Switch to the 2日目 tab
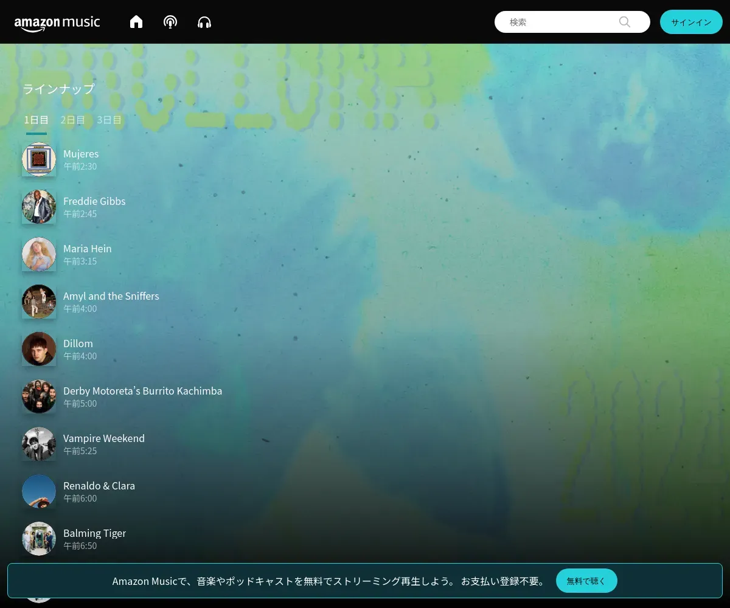730x608 pixels. tap(72, 120)
